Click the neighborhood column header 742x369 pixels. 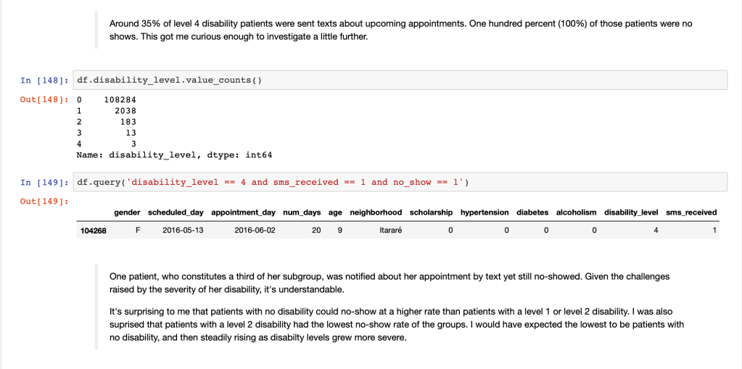coord(376,212)
